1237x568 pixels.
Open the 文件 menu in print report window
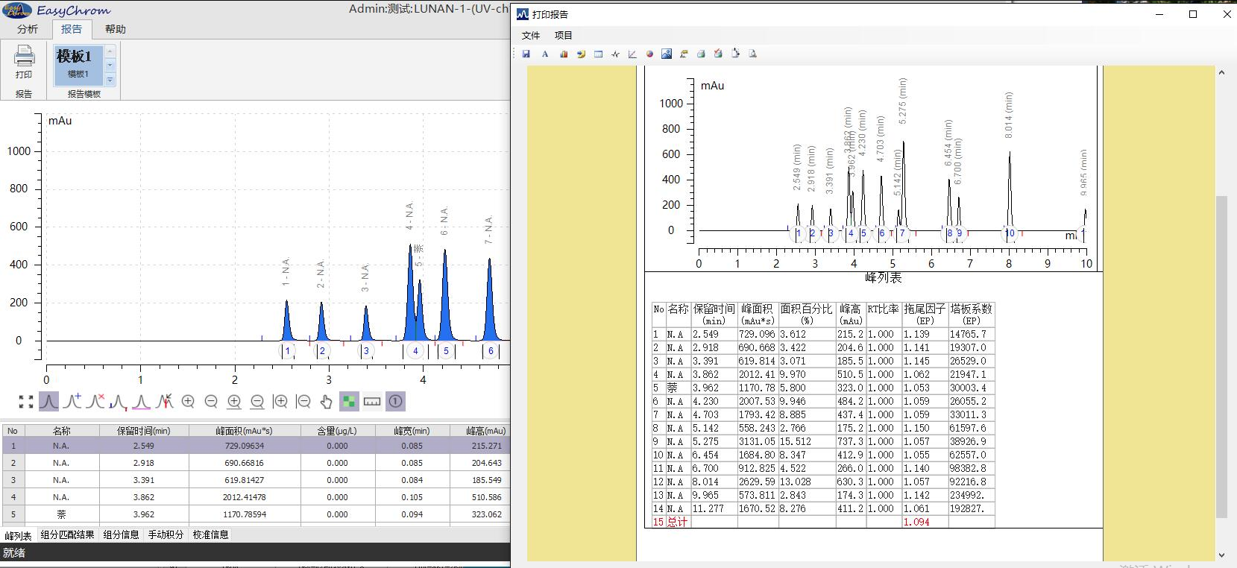tap(531, 35)
